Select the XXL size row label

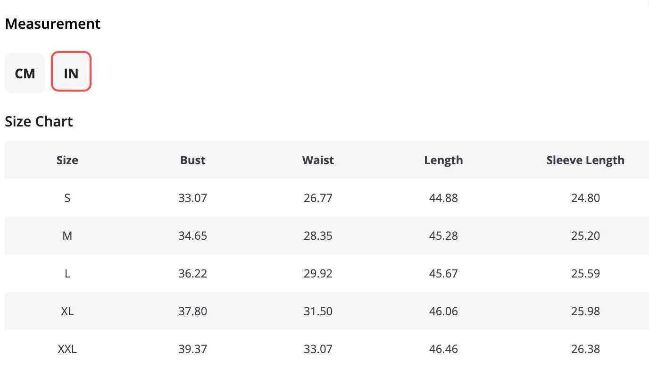(67, 349)
